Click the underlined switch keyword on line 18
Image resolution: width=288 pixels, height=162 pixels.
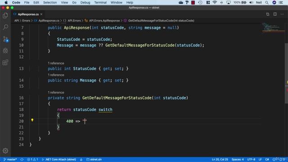[x=105, y=109]
